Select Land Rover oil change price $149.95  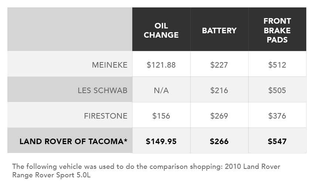[161, 141]
